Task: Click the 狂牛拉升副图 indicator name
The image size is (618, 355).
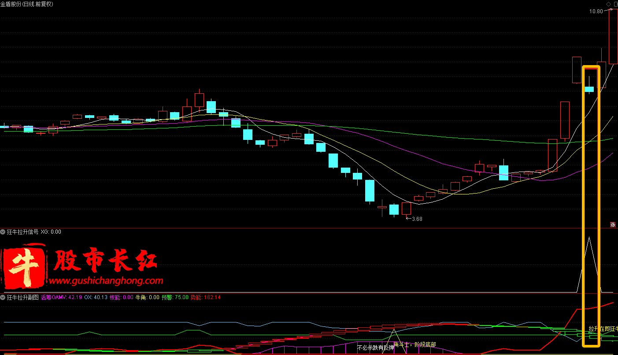Action: tap(22, 297)
